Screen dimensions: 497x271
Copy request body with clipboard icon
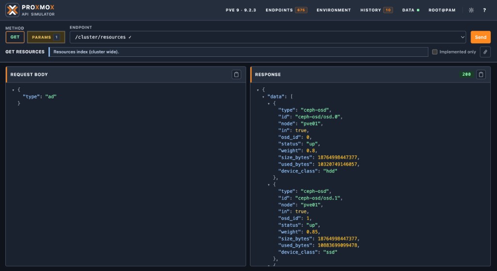pyautogui.click(x=236, y=75)
